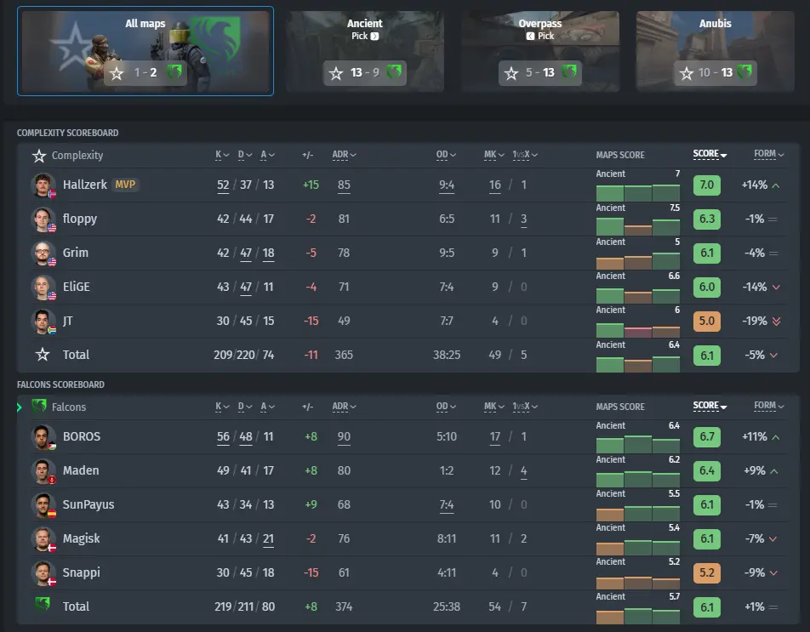The width and height of the screenshot is (810, 632).
Task: Click JT's double downward form arrow
Action: 777,322
